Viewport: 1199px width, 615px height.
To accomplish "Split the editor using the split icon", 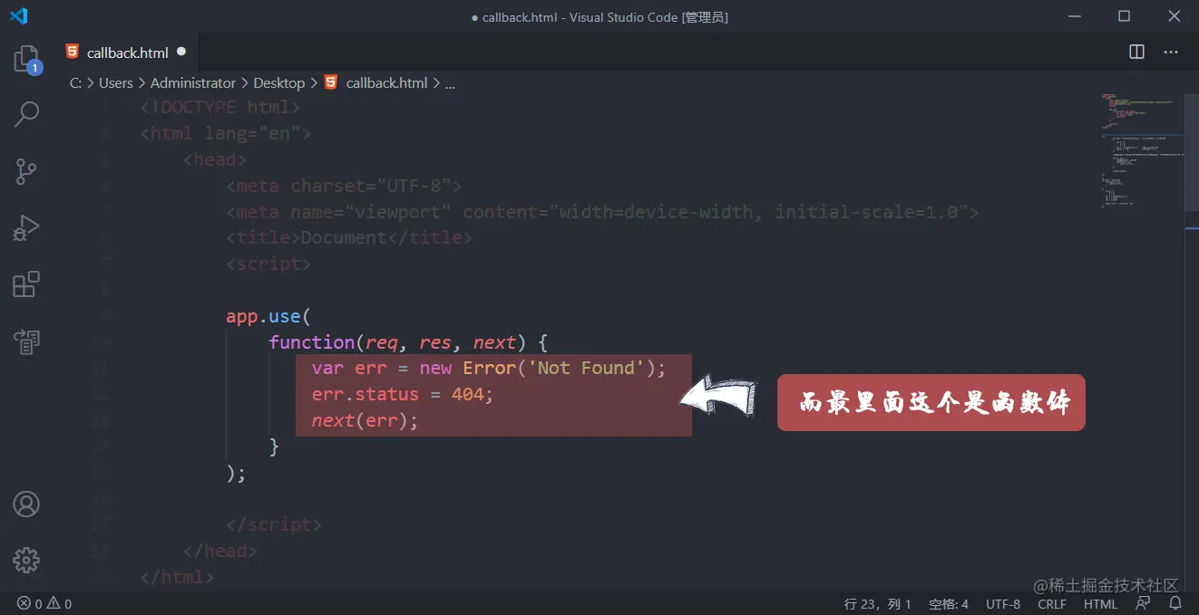I will pyautogui.click(x=1136, y=52).
